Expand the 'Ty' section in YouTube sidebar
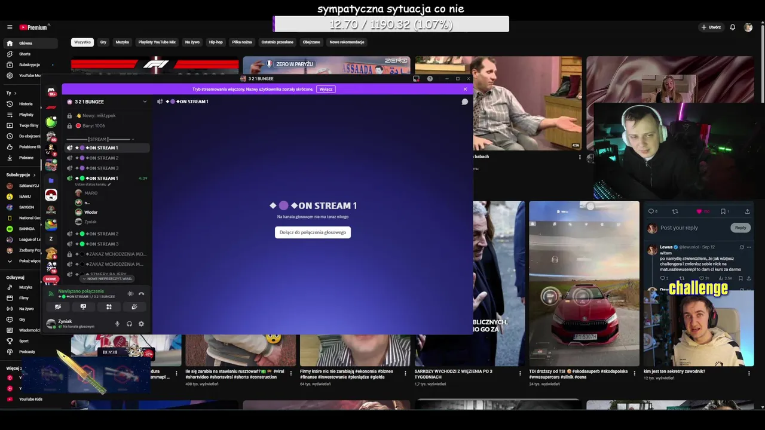This screenshot has width=765, height=430. (x=11, y=93)
